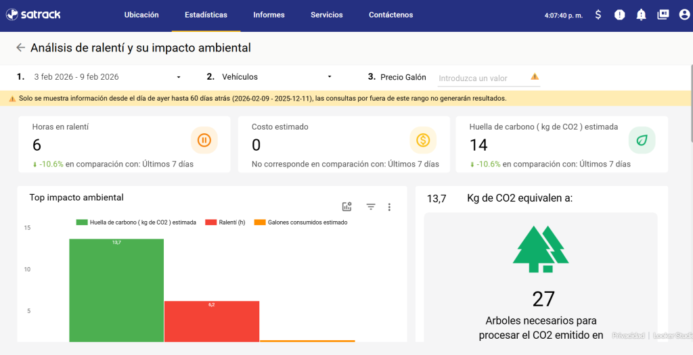Go back using the arrow beside page title
This screenshot has width=693, height=355.
coord(20,48)
